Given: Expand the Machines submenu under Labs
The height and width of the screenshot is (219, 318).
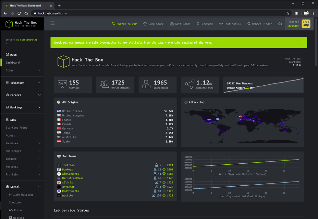Looking at the screenshot, I should click(22, 143).
